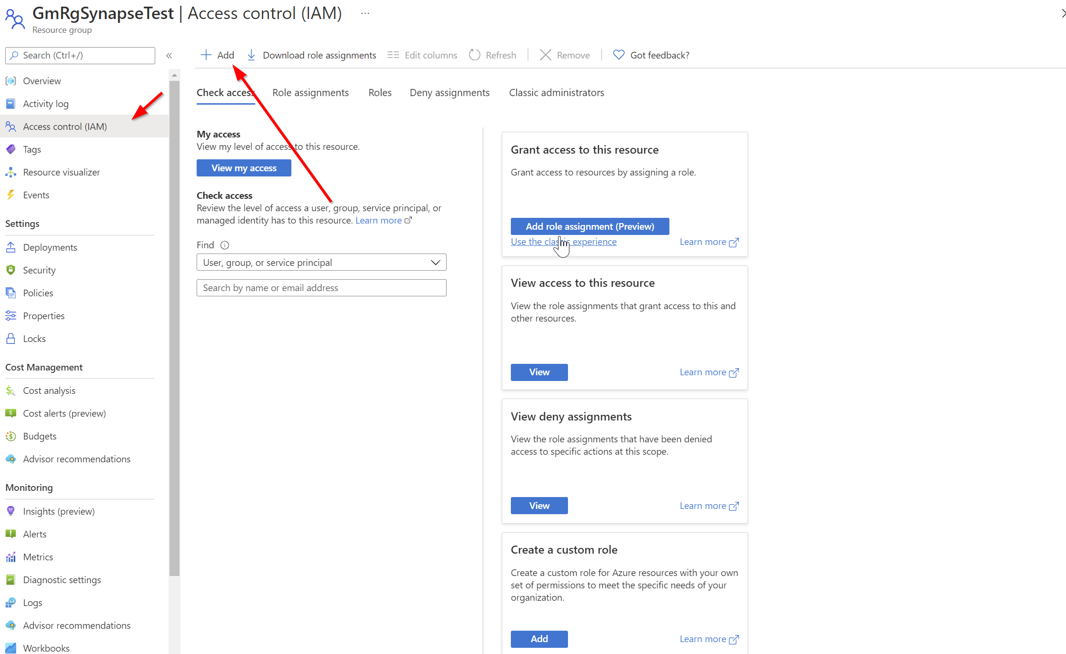Open Activity log

point(84,104)
